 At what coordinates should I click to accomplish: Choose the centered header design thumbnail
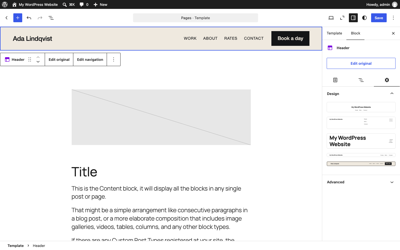[361, 107]
